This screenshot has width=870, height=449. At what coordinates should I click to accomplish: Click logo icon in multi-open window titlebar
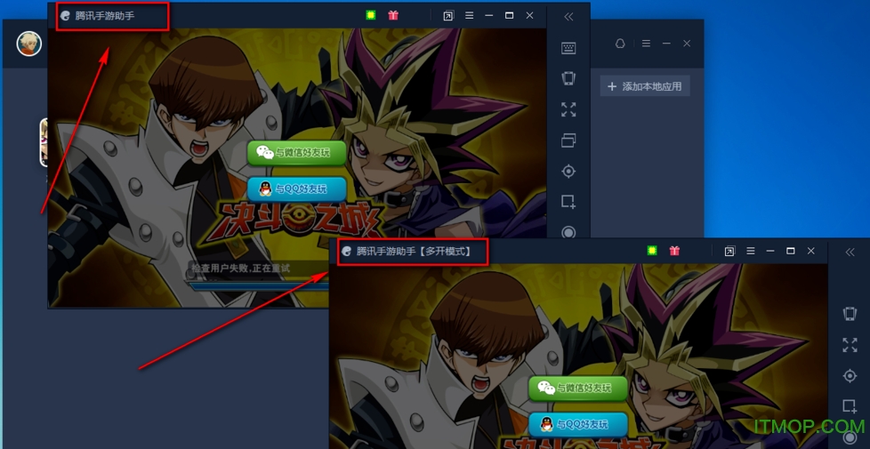[346, 251]
